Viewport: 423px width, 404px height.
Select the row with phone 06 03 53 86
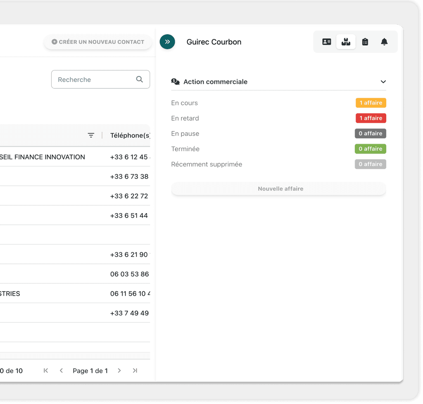coord(75,275)
